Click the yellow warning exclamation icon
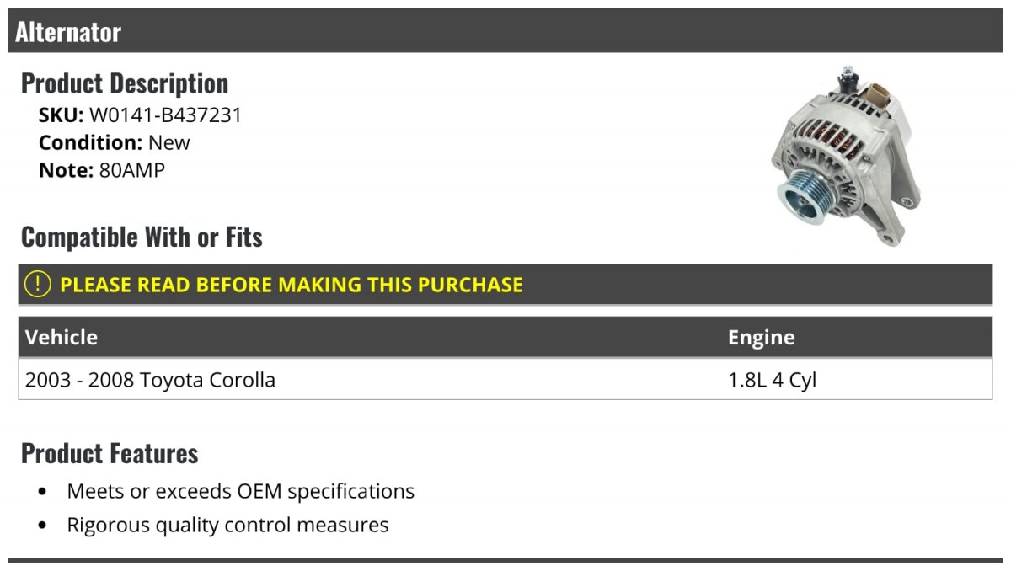Viewport: 1011px width, 571px height. pos(38,285)
